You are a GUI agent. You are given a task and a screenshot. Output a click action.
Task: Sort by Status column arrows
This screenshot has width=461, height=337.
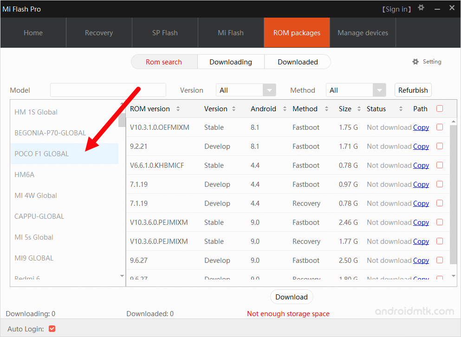401,109
